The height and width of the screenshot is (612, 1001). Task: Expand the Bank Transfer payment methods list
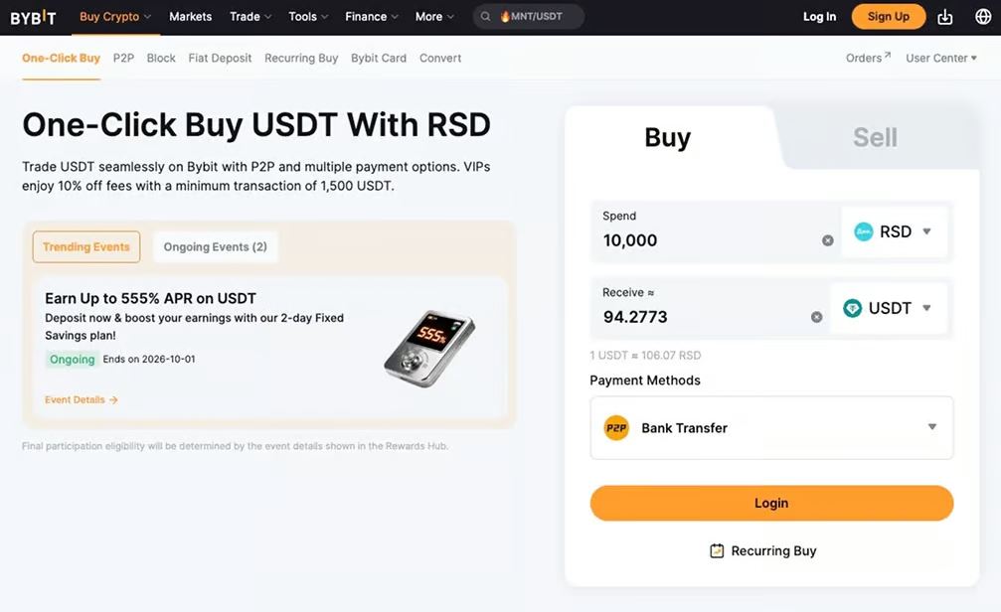click(771, 427)
